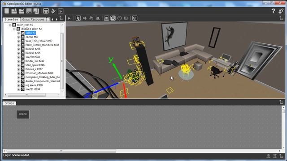The height and width of the screenshot is (161, 287).
Task: Expand the Ottoman_Modern #260 node
Action: 18,73
